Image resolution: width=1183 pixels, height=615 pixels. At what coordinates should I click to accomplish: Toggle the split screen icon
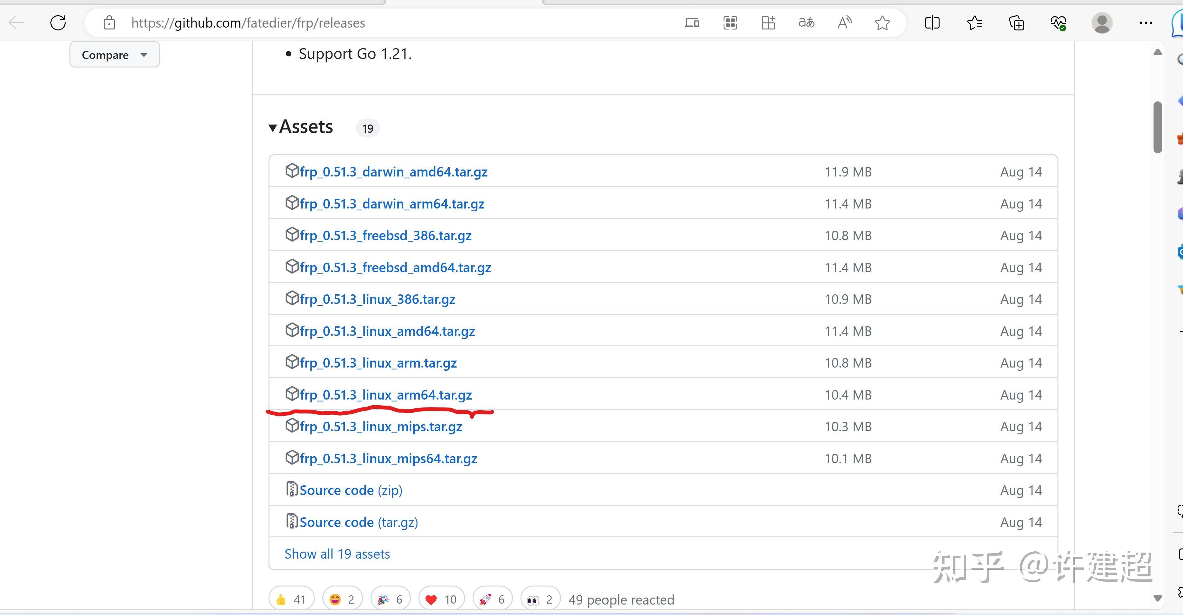pos(932,22)
